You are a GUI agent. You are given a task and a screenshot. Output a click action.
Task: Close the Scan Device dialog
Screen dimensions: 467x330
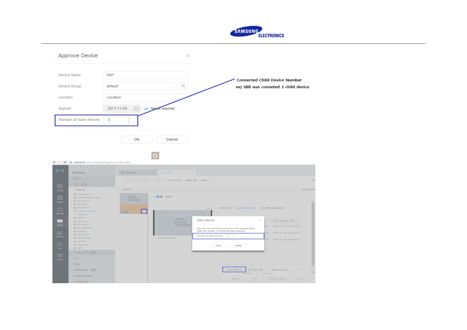(259, 220)
